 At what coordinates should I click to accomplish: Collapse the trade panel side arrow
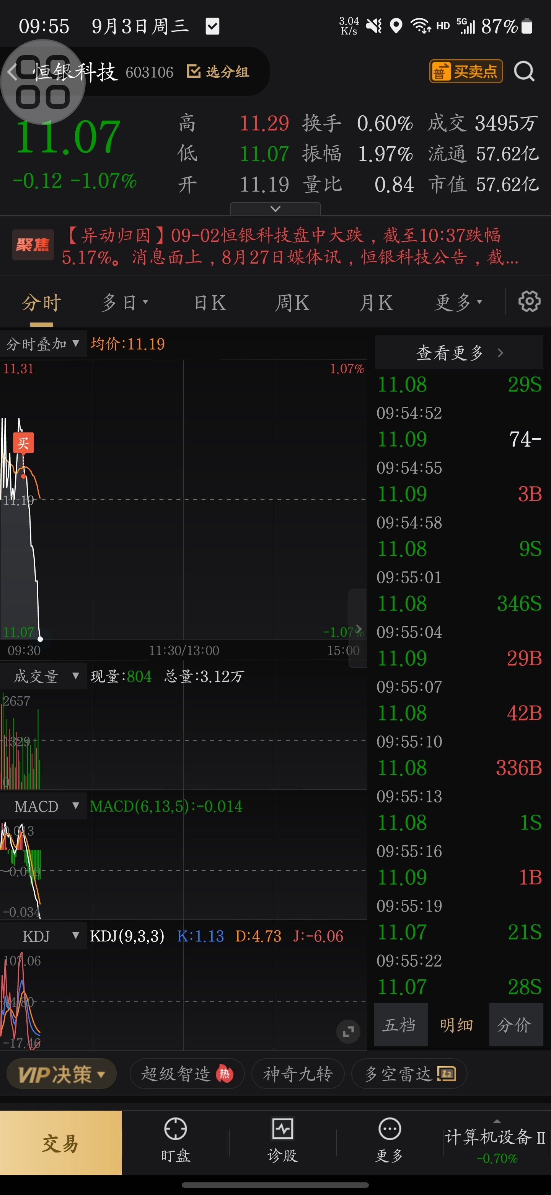pos(358,629)
